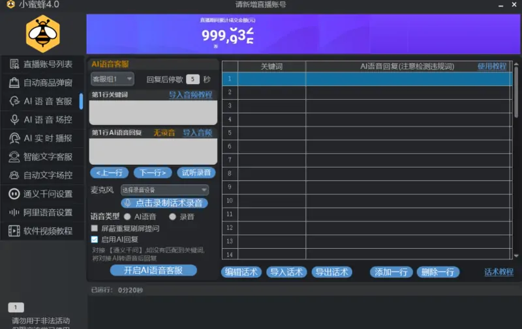Open 软件视频教程 via its film icon

[x=14, y=231]
